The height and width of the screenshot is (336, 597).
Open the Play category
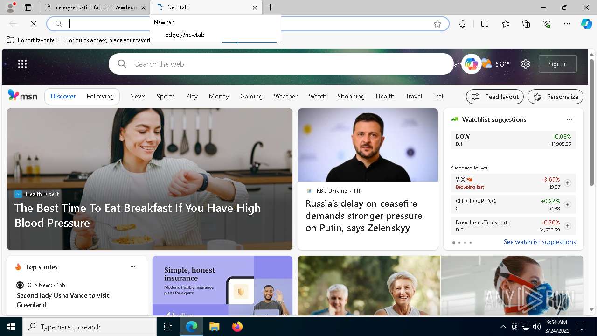tap(192, 96)
